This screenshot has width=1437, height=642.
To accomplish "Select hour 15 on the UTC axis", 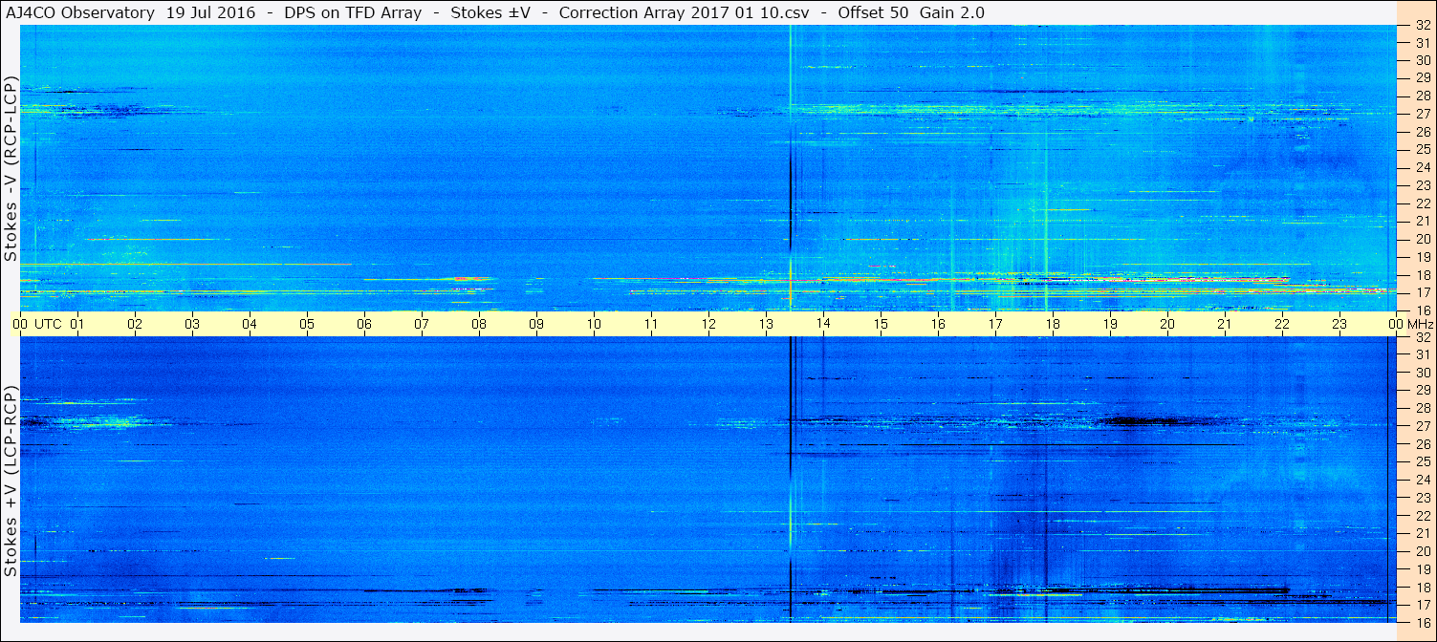I will click(x=881, y=324).
